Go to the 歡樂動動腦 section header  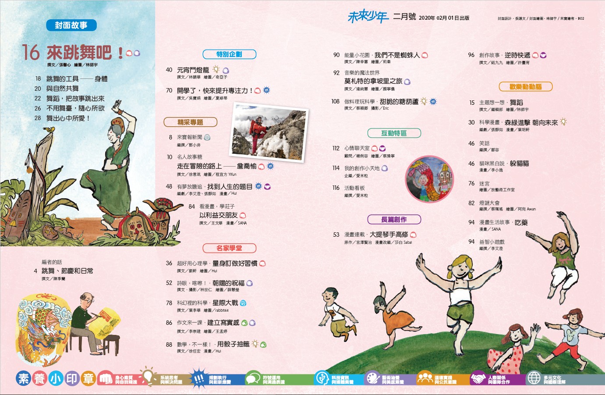point(525,87)
